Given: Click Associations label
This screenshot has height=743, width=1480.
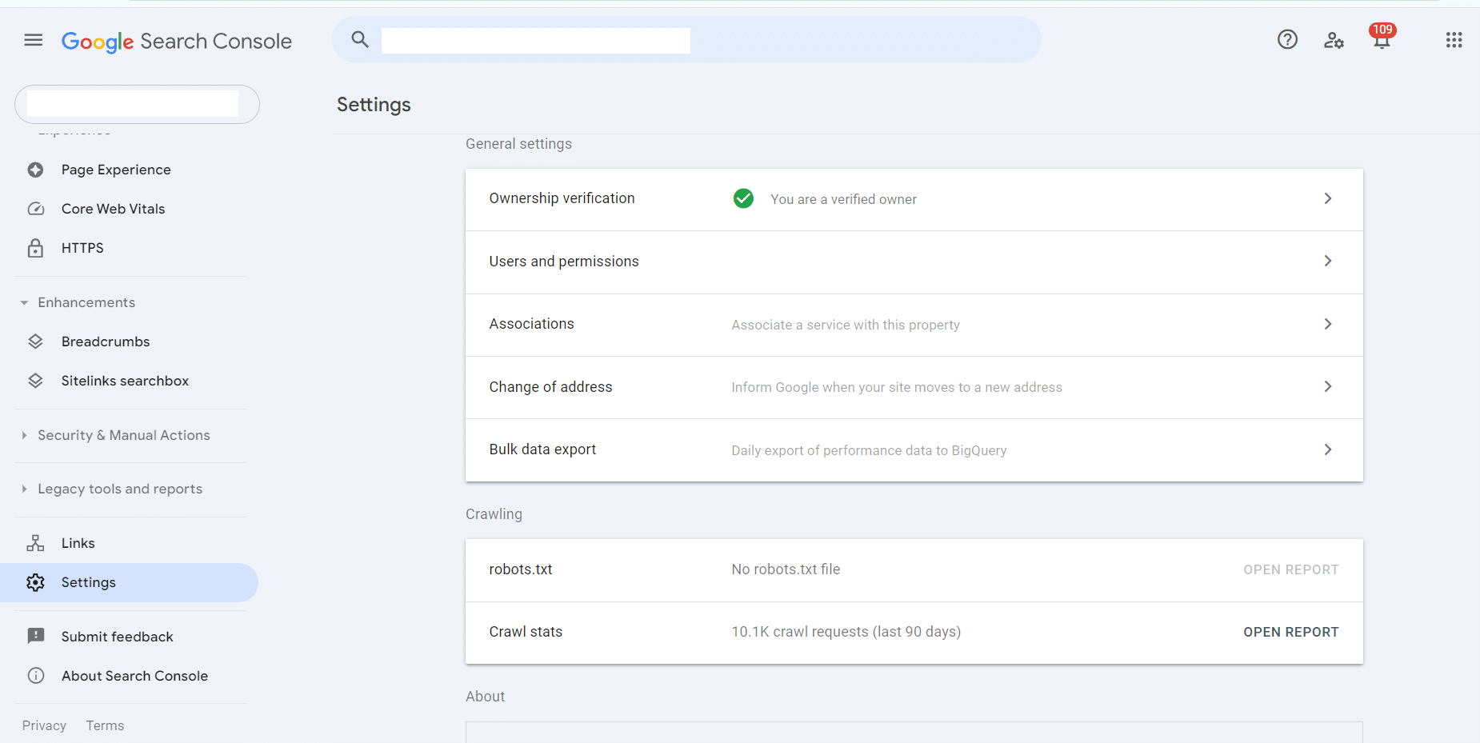Looking at the screenshot, I should (531, 324).
